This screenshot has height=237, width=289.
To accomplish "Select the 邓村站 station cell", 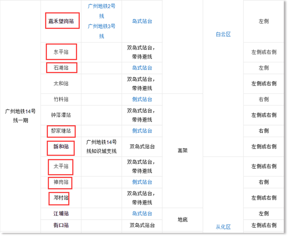I will click(x=61, y=198).
